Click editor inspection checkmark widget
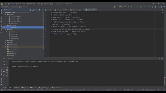Viewport: 166px width, 93px height. pos(162,13)
